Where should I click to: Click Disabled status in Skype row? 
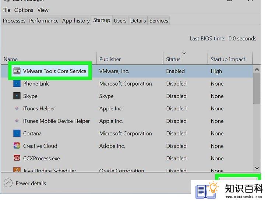pyautogui.click(x=176, y=96)
